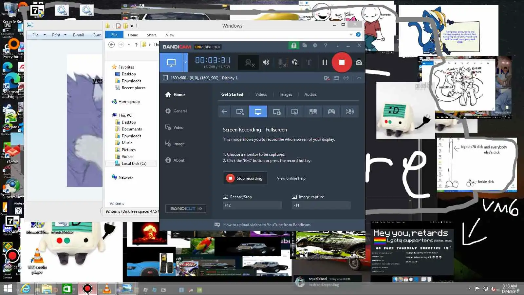This screenshot has height=295, width=524.
Task: Click the Record/Stop hotkey field
Action: click(252, 206)
